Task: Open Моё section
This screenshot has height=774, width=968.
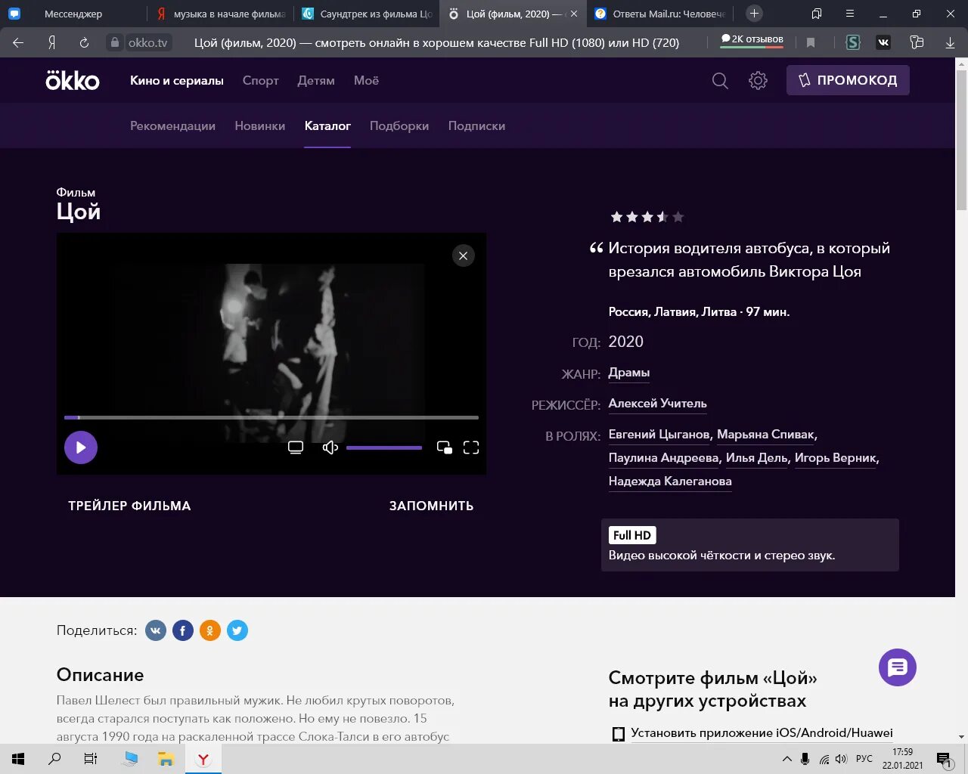Action: pyautogui.click(x=366, y=80)
